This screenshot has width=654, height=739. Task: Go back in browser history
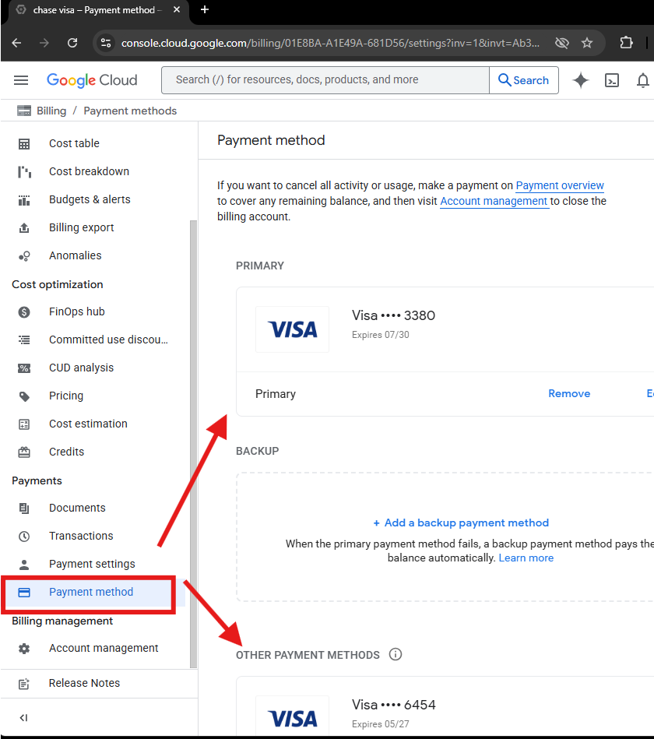[17, 44]
